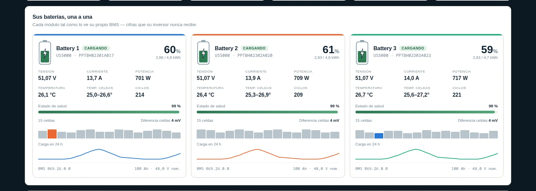
Task: Select the Battery 3 title
Action: (x=385, y=48)
